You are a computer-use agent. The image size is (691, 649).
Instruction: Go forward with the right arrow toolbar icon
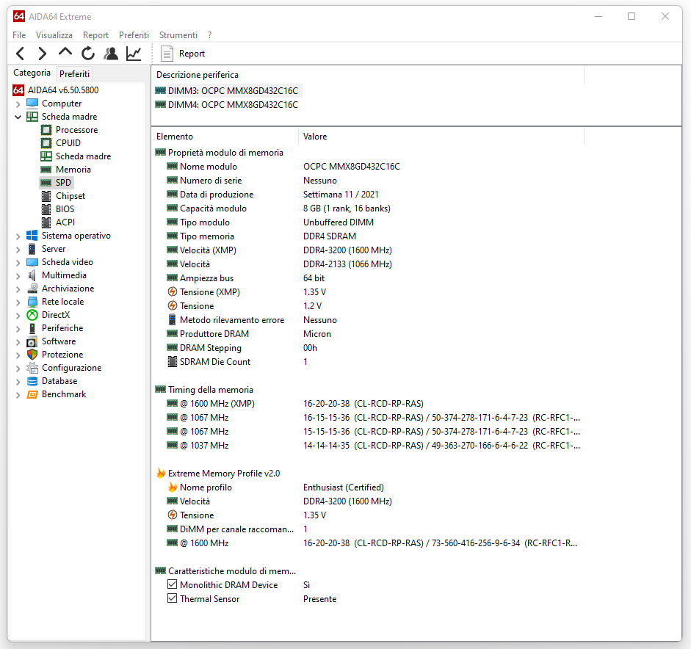(43, 54)
